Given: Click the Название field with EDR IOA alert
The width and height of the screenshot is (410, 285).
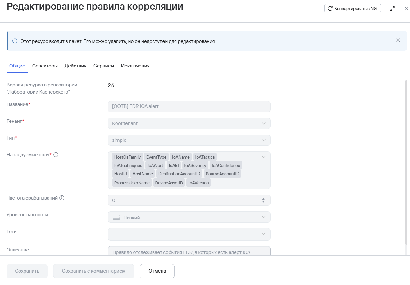Looking at the screenshot, I should click(189, 107).
